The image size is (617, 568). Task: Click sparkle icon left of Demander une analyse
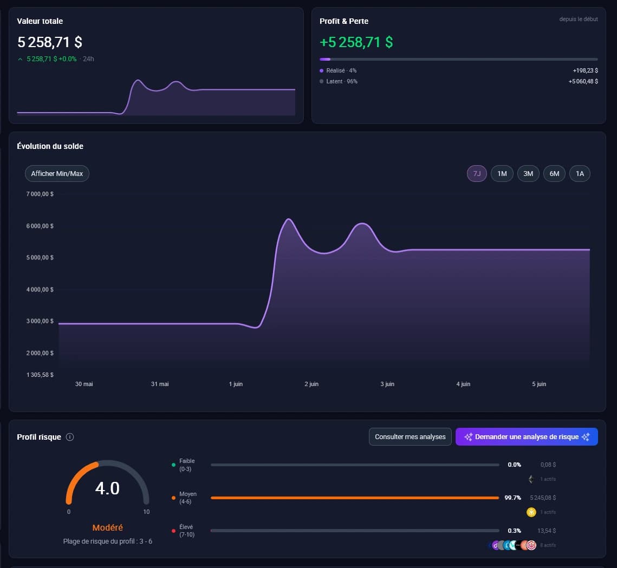pos(468,437)
